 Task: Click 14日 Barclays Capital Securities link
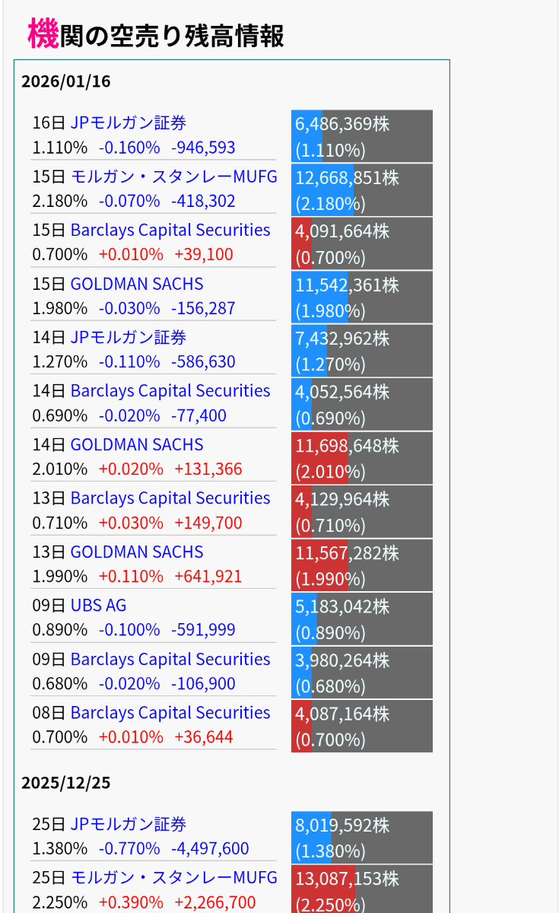pos(170,391)
